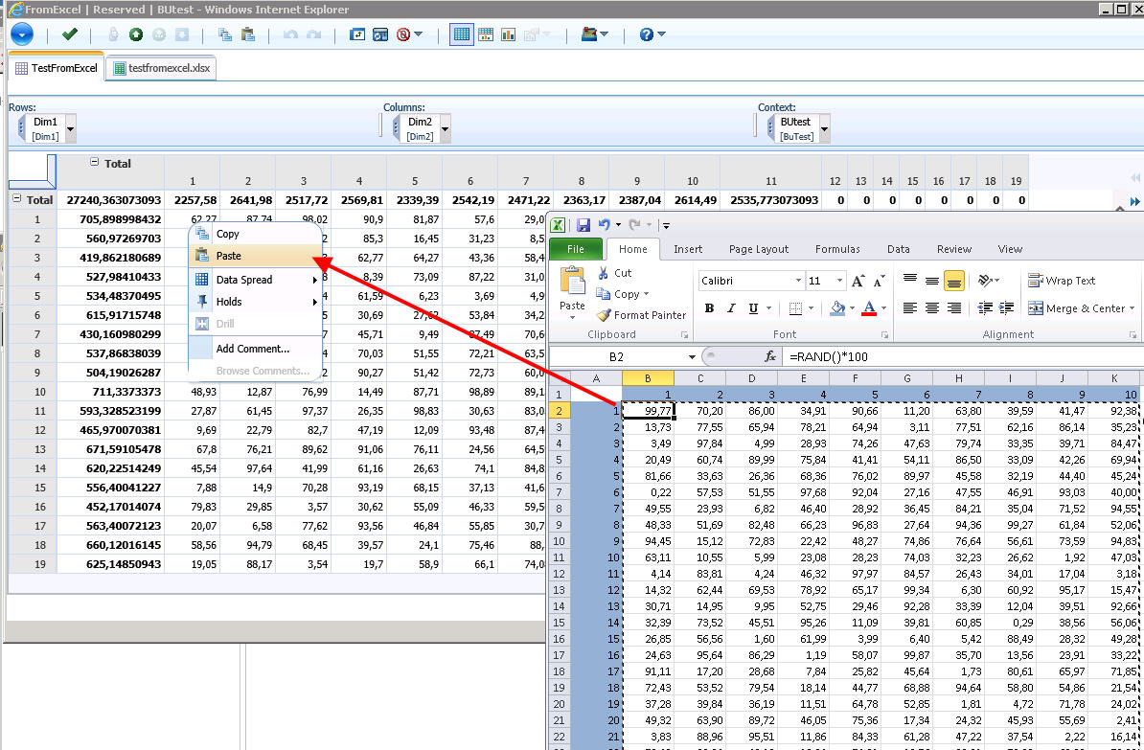Toggle Underline formatting in Excel
1144x750 pixels.
pyautogui.click(x=754, y=308)
